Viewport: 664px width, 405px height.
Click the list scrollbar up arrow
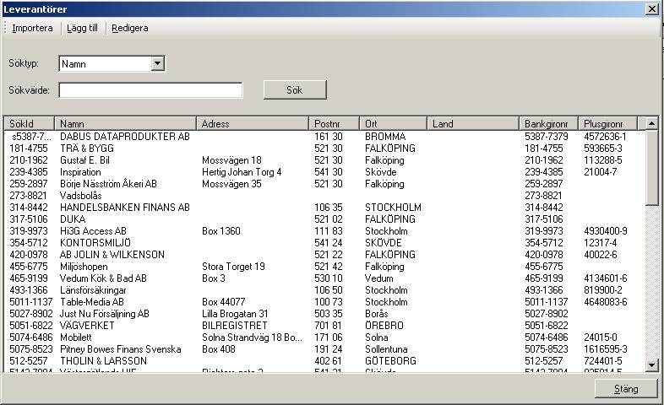tap(651, 123)
